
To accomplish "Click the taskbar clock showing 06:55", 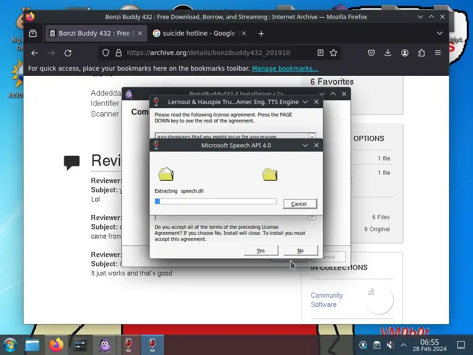I will (x=430, y=345).
